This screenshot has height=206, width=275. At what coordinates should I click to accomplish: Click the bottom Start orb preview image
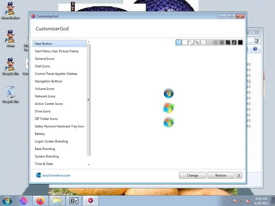169,122
